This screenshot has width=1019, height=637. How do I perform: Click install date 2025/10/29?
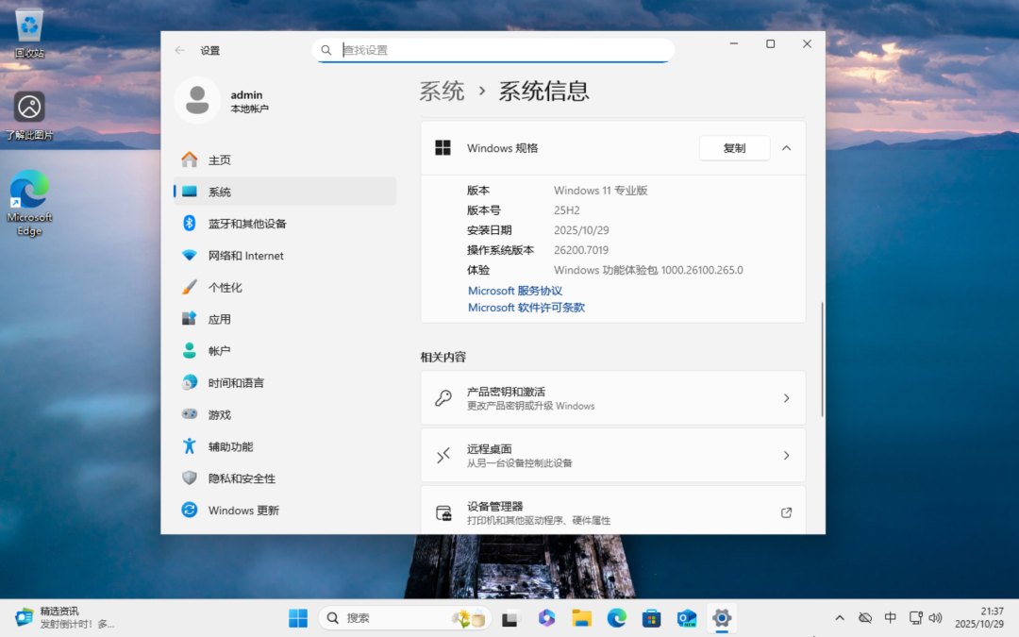[x=581, y=230]
